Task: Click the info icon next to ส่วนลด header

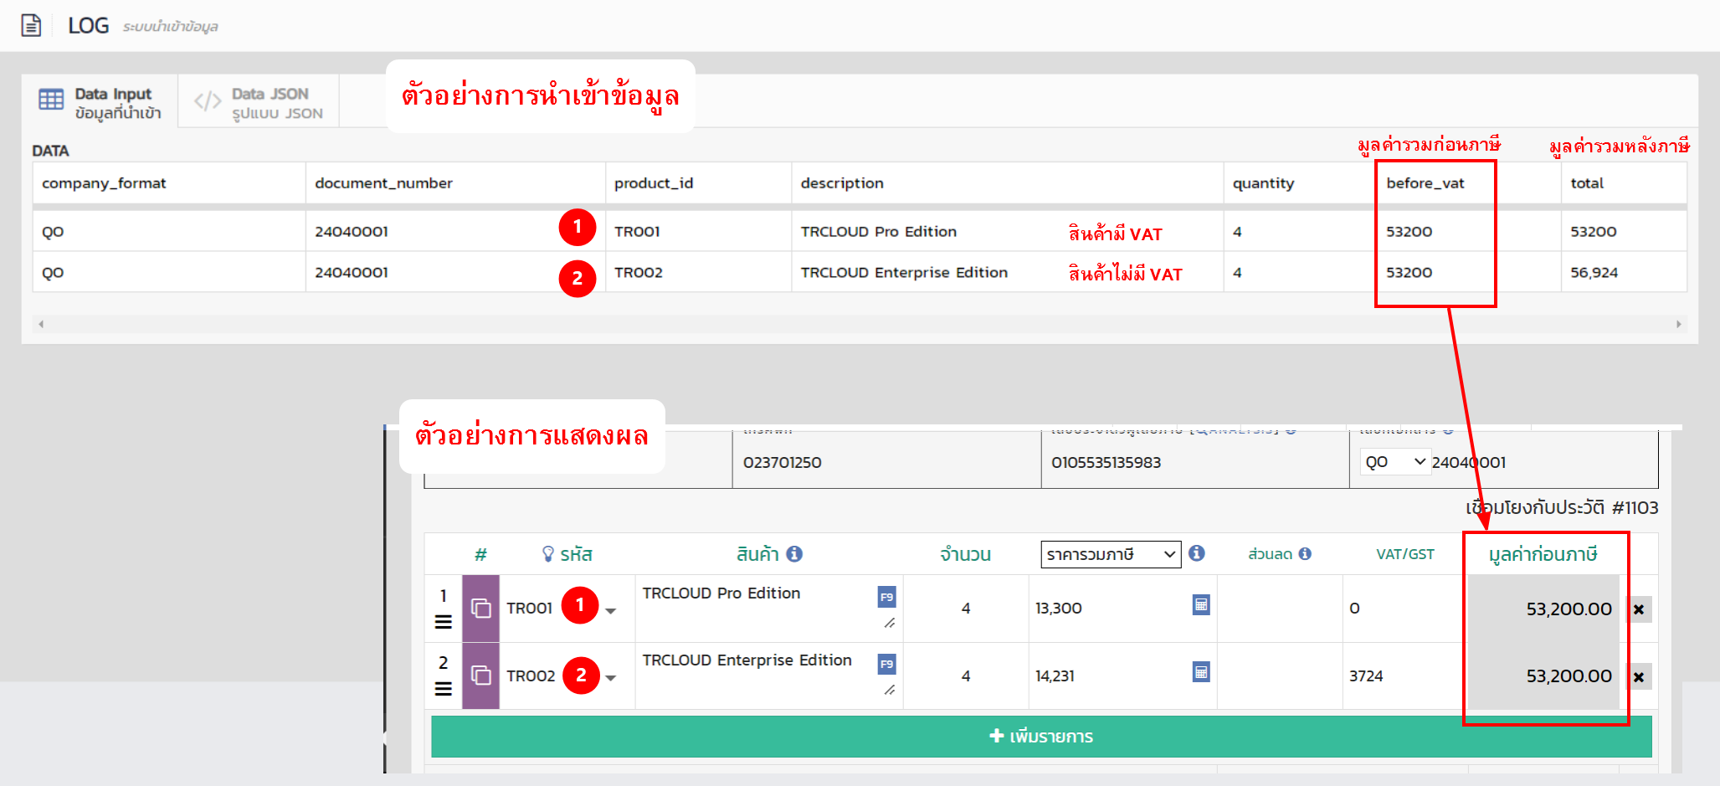Action: 1305,554
